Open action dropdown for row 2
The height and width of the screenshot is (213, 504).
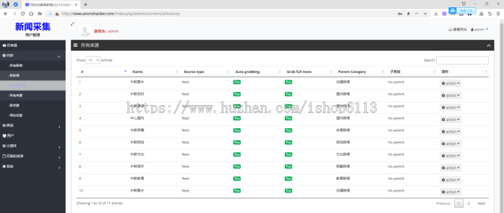pos(451,96)
